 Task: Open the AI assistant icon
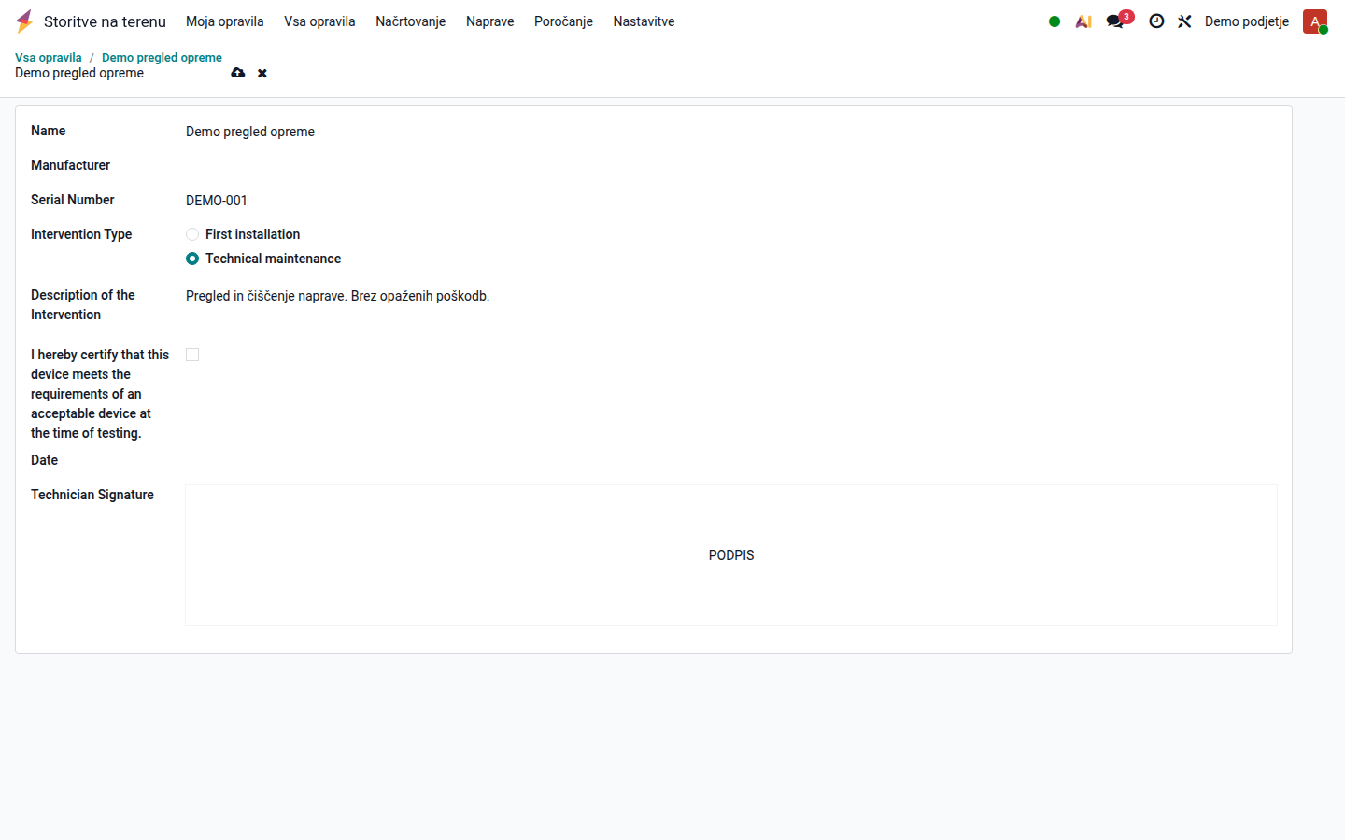click(x=1083, y=21)
